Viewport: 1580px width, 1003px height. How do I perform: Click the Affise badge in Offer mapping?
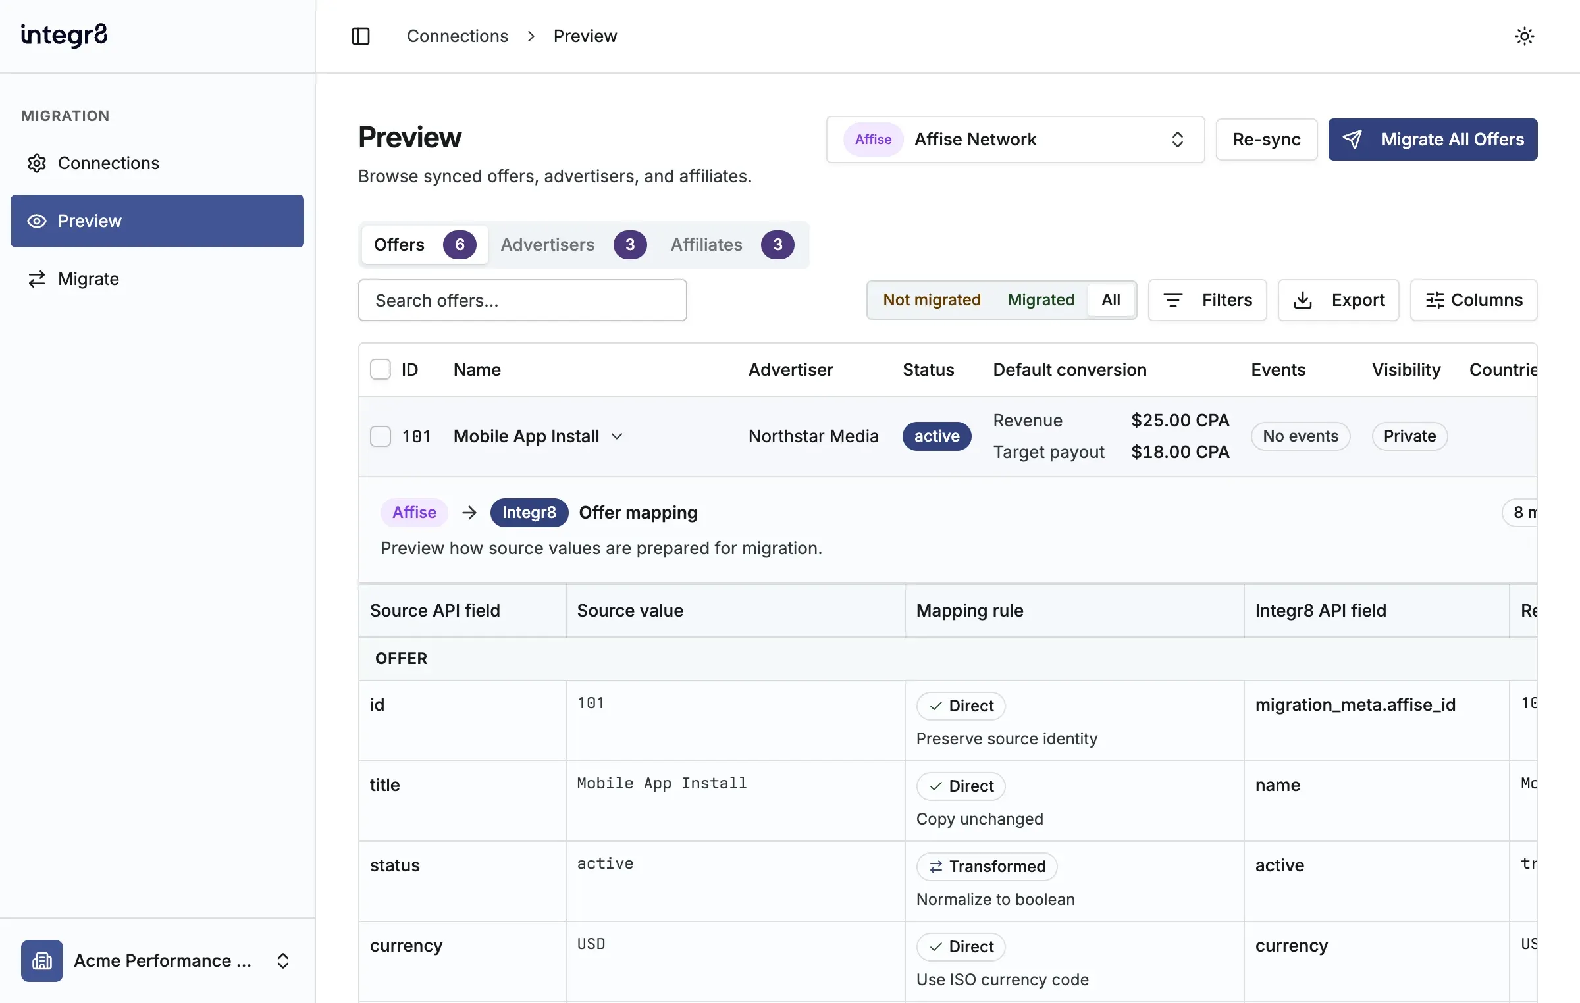coord(414,513)
